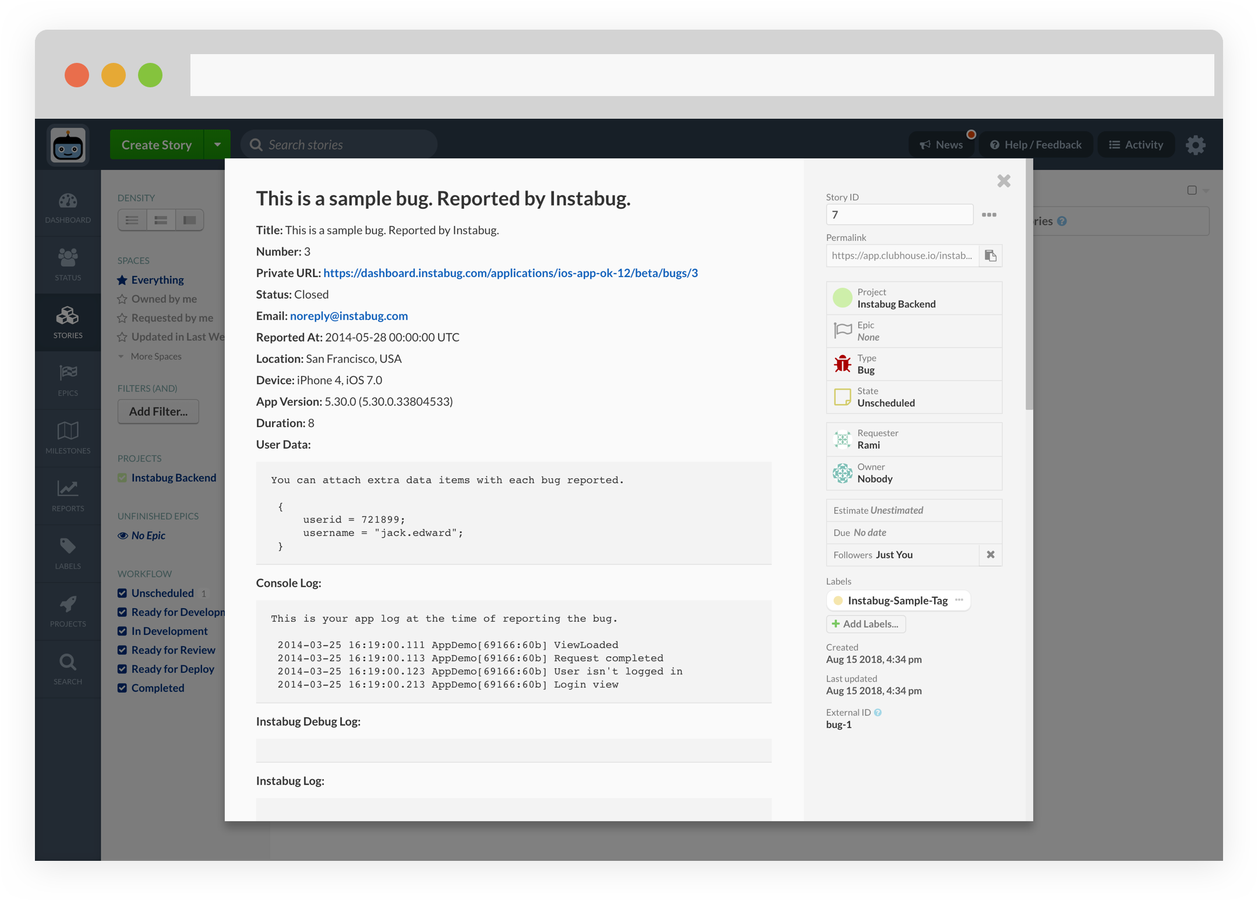Uncheck the Completed workflow checkbox
The width and height of the screenshot is (1258, 901).
pyautogui.click(x=122, y=688)
